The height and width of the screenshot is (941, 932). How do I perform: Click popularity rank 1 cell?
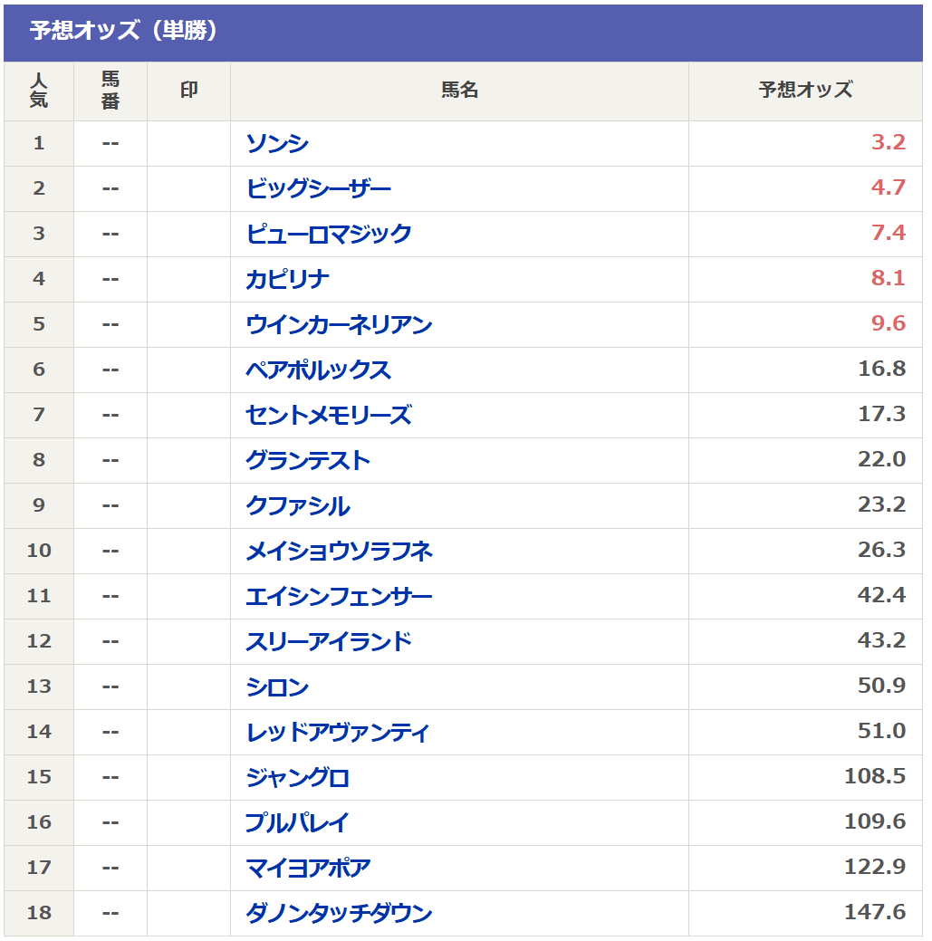click(38, 143)
